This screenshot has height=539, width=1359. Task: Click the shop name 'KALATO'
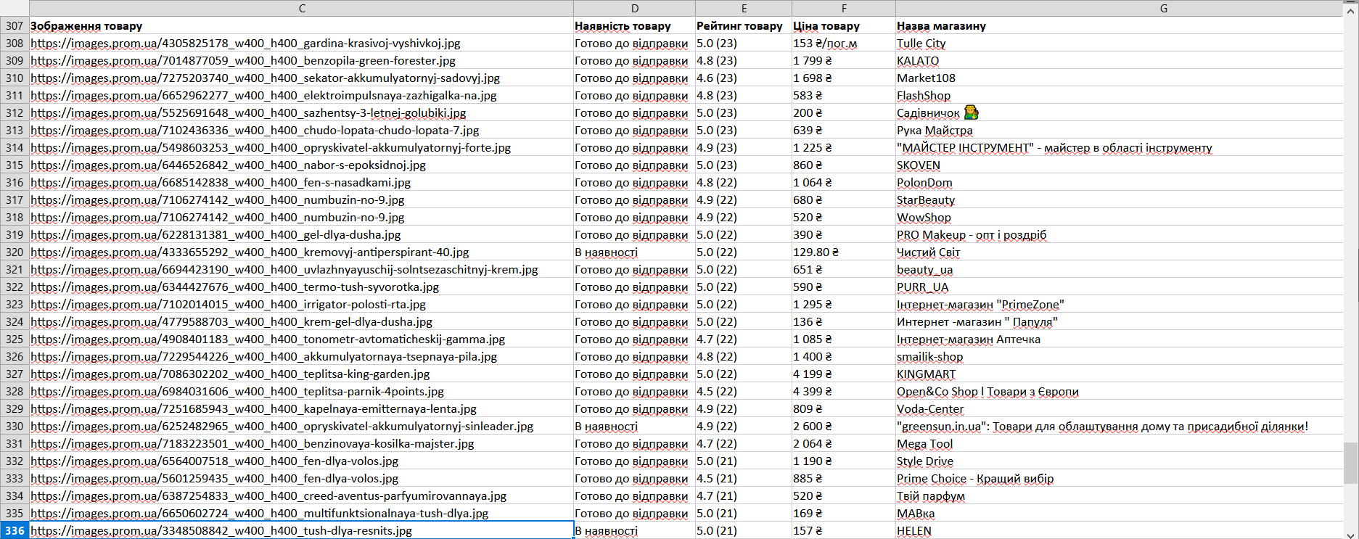click(x=918, y=60)
